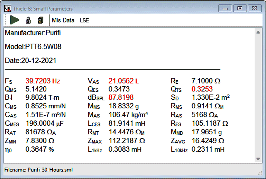This screenshot has width=266, height=179.
Task: Click L1kHz value 0.3083 mH
Action: (125, 150)
